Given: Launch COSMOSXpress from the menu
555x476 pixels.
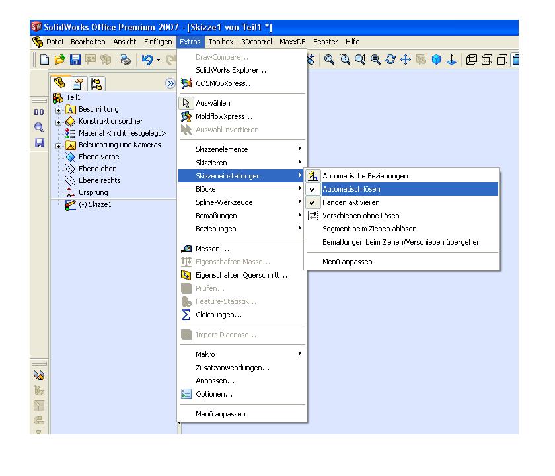Looking at the screenshot, I should (242, 83).
